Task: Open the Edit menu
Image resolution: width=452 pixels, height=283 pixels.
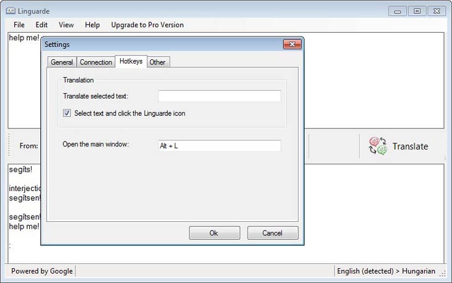Action: coord(41,25)
